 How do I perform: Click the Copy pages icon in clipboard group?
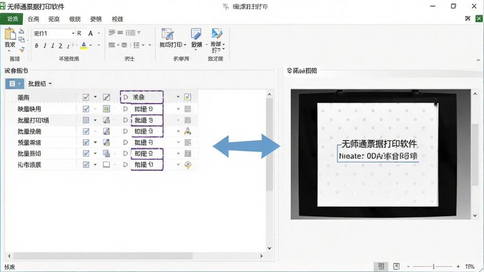tap(22, 40)
